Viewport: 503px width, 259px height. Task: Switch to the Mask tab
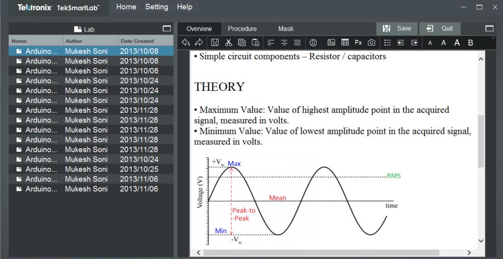point(286,29)
